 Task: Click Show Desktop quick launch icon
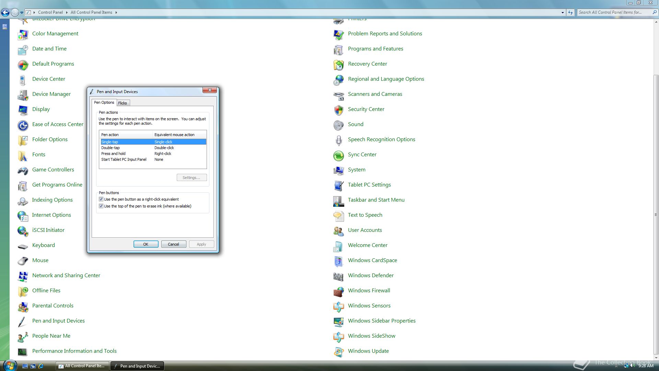(25, 366)
